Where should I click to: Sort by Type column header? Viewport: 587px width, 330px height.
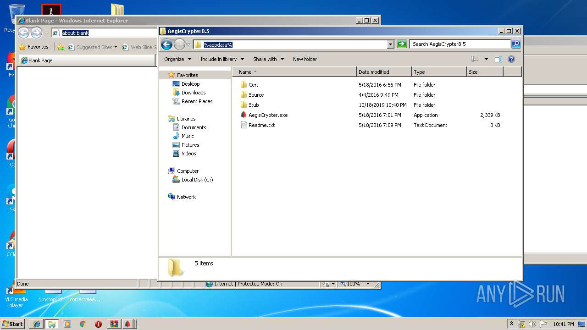click(439, 72)
